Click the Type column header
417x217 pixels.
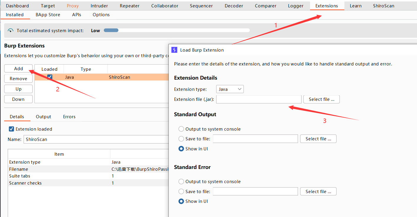(x=86, y=69)
